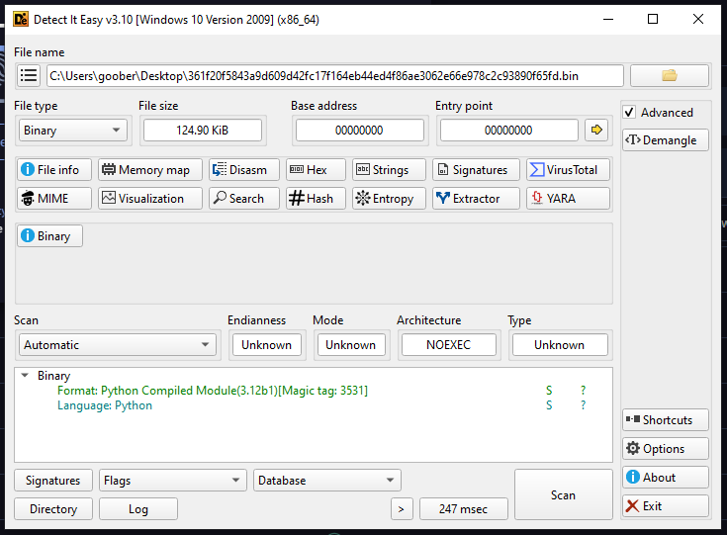The width and height of the screenshot is (727, 535).
Task: Jump to entry point arrow button
Action: (x=596, y=130)
